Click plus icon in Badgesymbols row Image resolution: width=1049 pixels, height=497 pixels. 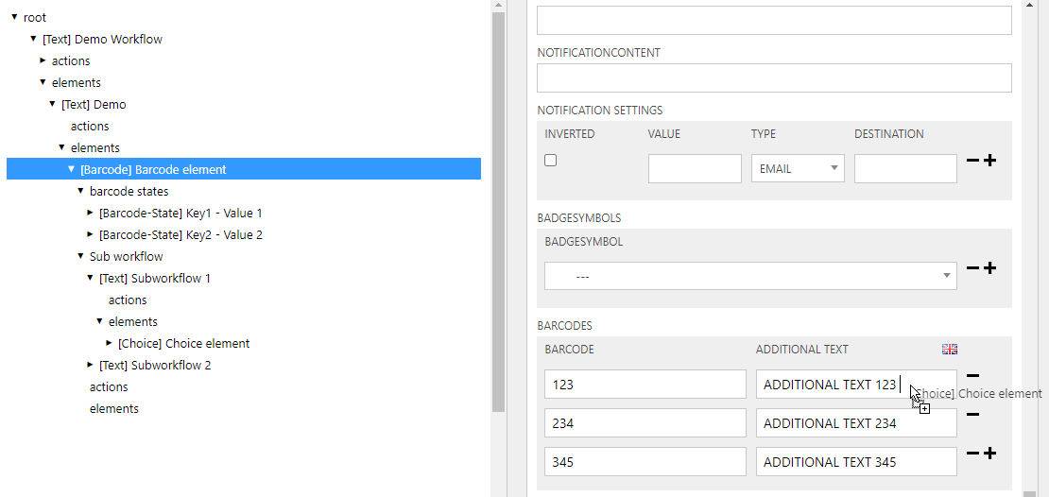[990, 268]
